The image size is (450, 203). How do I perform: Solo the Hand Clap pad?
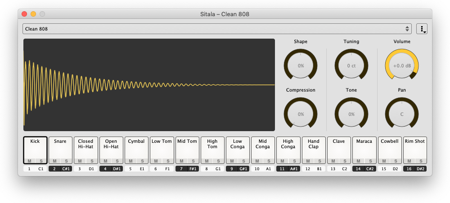tap(319, 161)
